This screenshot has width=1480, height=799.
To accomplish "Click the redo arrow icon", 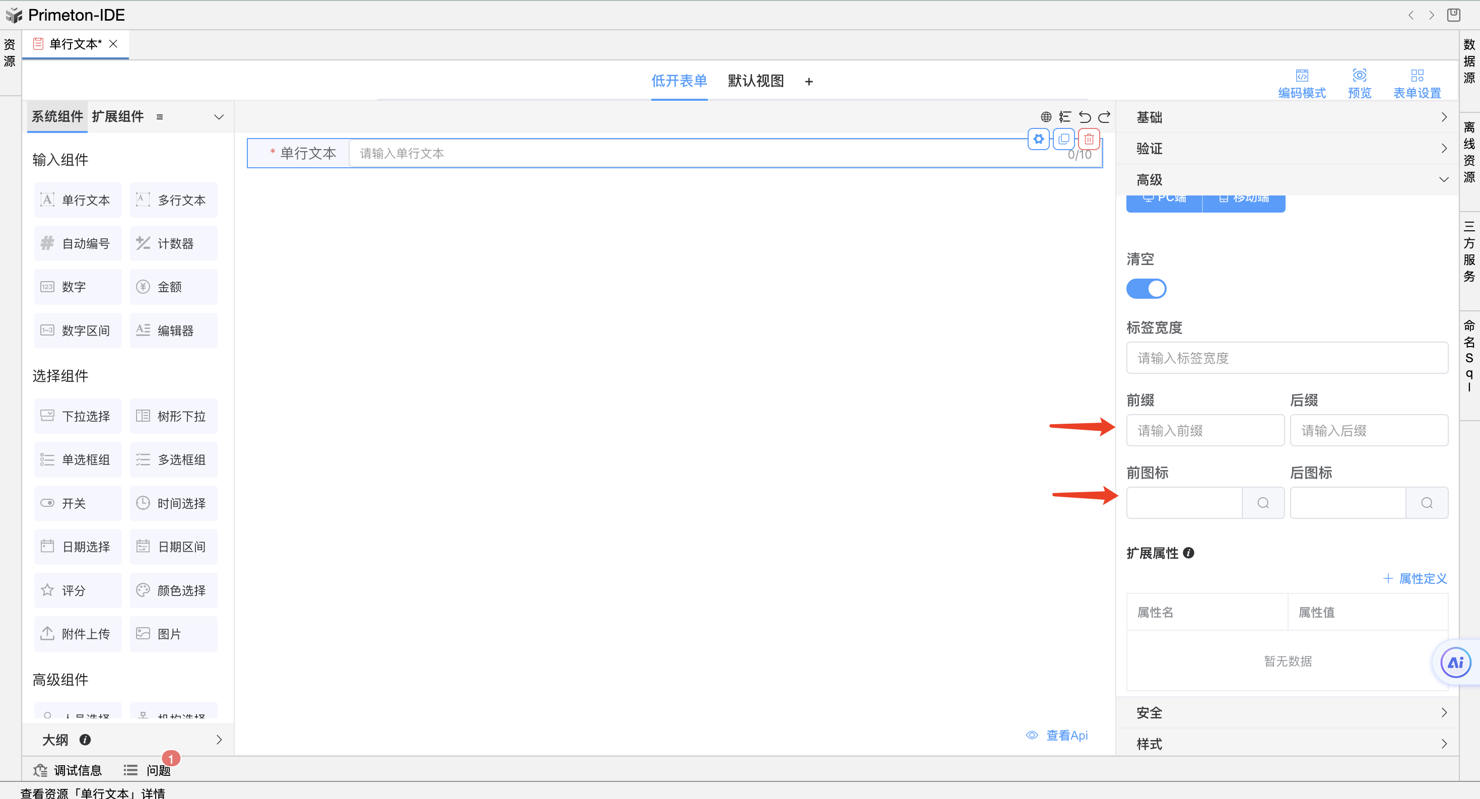I will 1104,117.
